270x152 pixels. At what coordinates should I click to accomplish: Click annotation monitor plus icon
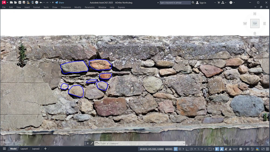pyautogui.click(x=248, y=149)
